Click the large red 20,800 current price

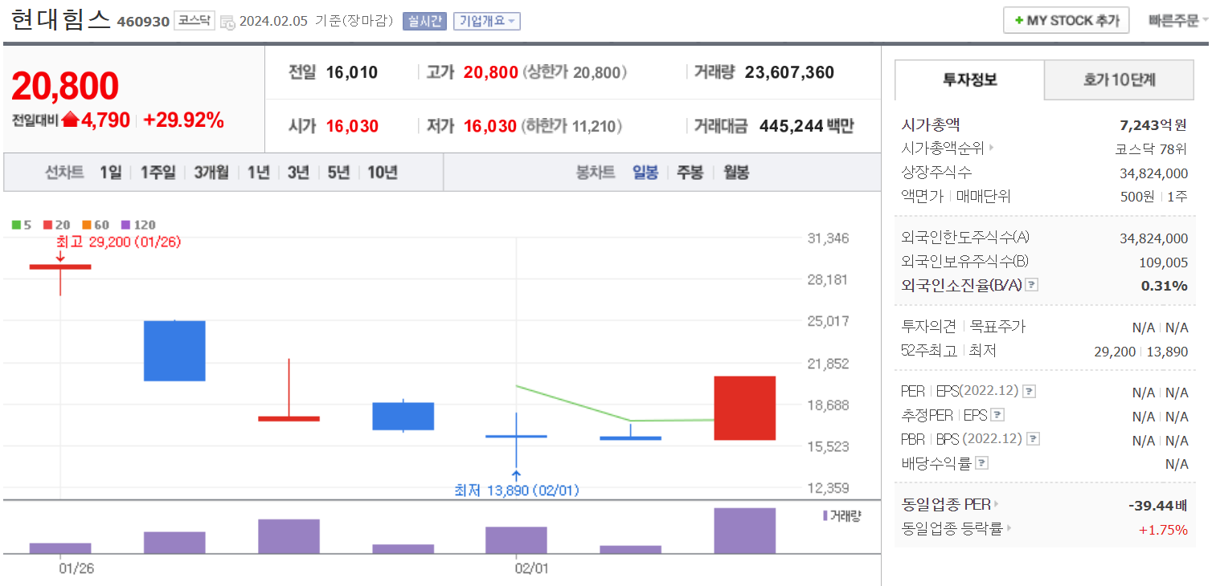click(65, 86)
